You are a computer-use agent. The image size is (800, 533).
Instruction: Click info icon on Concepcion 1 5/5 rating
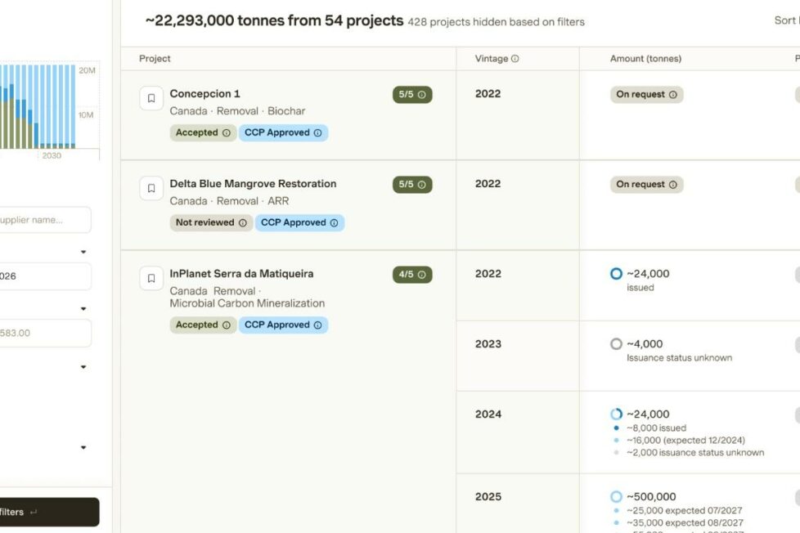click(422, 95)
